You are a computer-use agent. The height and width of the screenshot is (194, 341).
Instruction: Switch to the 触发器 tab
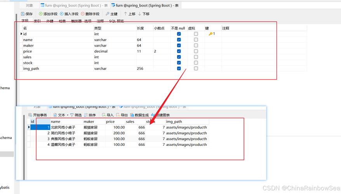[77, 21]
